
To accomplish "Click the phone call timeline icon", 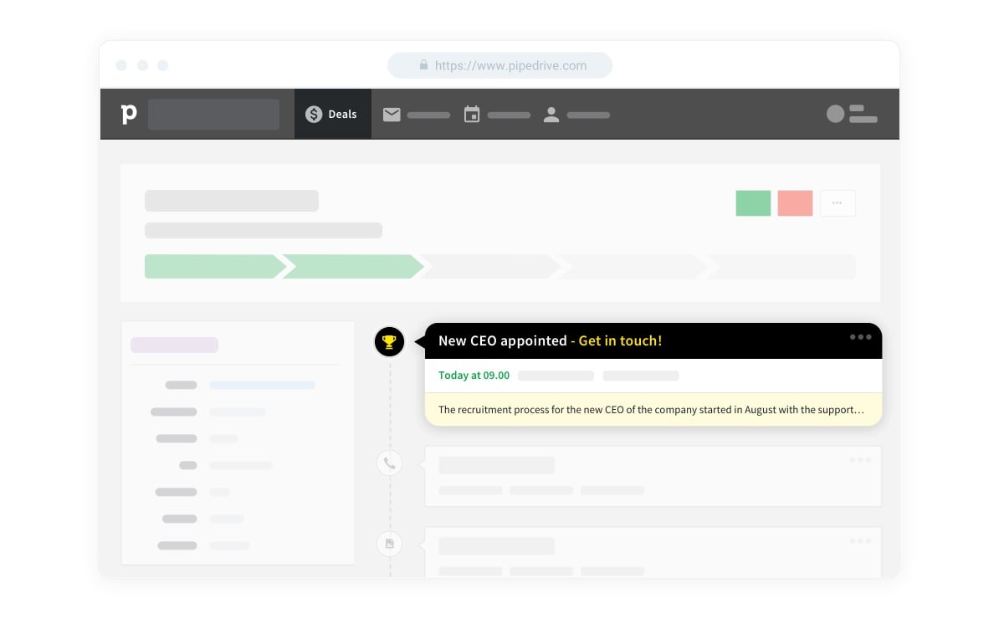I will 389,463.
